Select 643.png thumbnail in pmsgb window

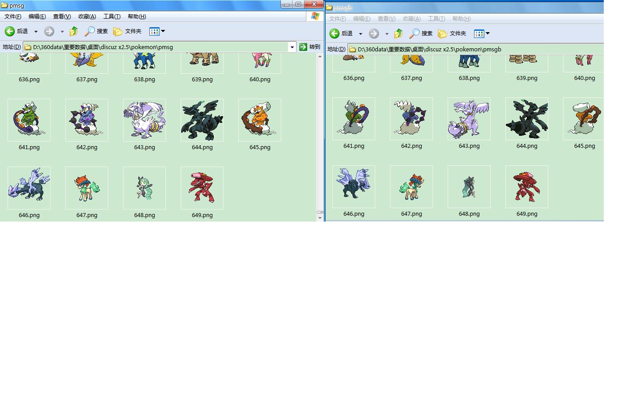(x=469, y=119)
